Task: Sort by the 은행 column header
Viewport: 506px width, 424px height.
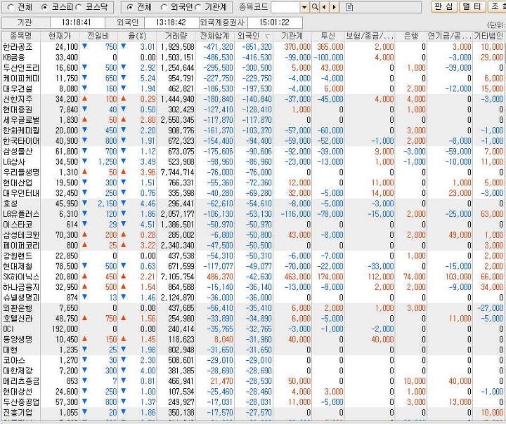Action: (411, 36)
